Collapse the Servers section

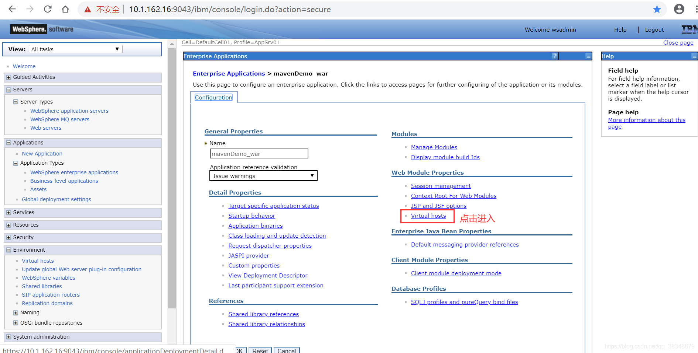click(x=8, y=90)
